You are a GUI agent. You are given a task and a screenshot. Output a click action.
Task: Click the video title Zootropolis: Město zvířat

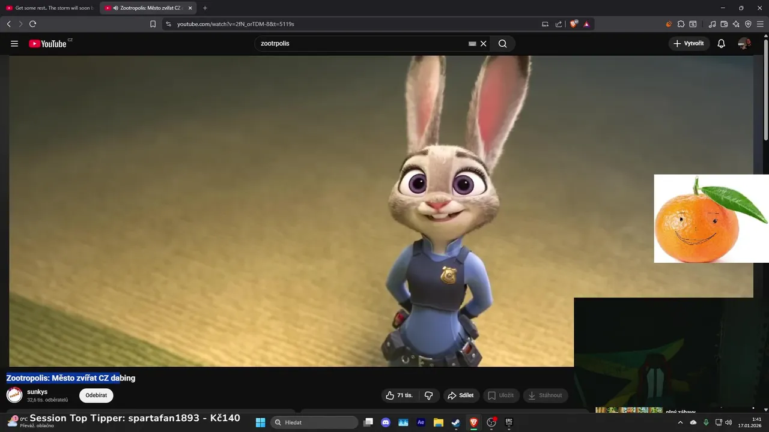71,378
